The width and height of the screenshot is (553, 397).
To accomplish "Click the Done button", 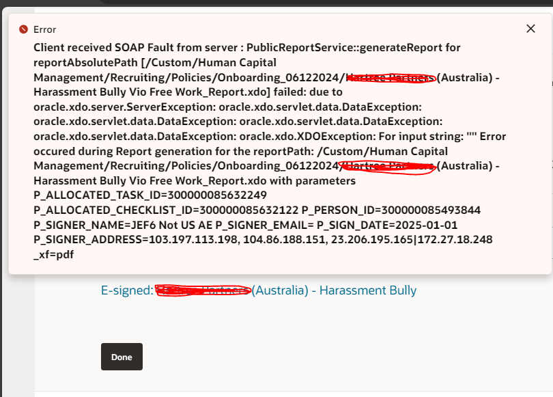I will point(122,356).
